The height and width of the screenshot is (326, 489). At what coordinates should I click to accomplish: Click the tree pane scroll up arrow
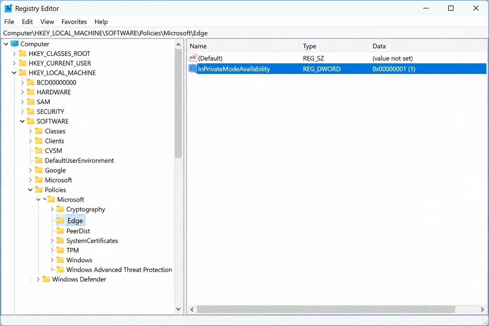pyautogui.click(x=178, y=45)
